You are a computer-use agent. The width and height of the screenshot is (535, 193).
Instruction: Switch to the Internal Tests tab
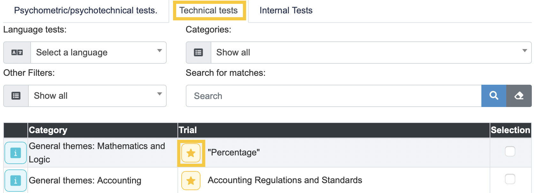286,11
